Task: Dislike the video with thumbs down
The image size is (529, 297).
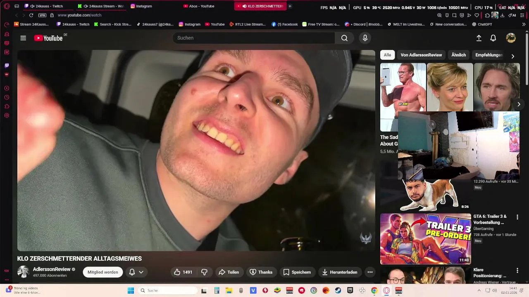Action: [x=204, y=272]
